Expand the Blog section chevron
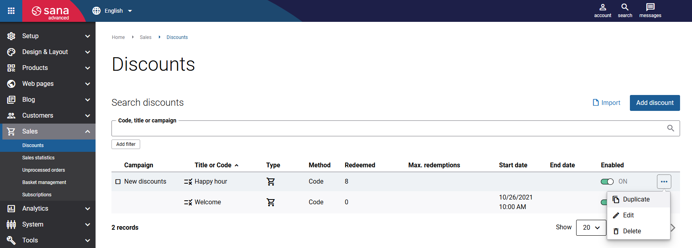The height and width of the screenshot is (248, 692). point(88,100)
